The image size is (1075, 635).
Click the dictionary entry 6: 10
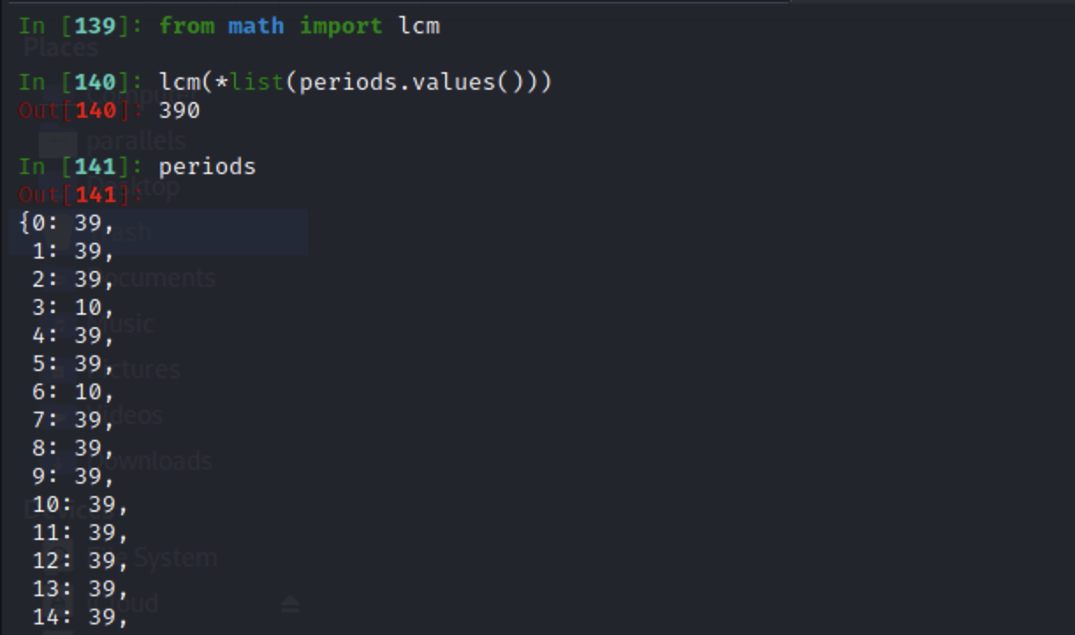73,392
